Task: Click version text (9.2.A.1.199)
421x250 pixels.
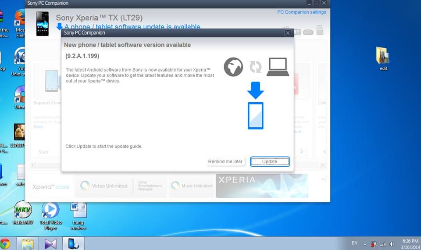Action: (x=82, y=56)
